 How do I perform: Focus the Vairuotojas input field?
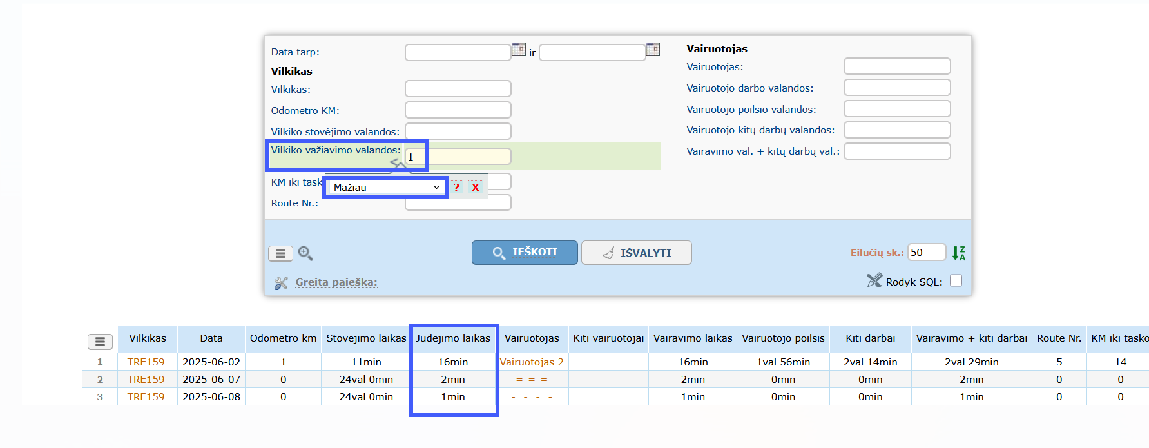(x=897, y=66)
